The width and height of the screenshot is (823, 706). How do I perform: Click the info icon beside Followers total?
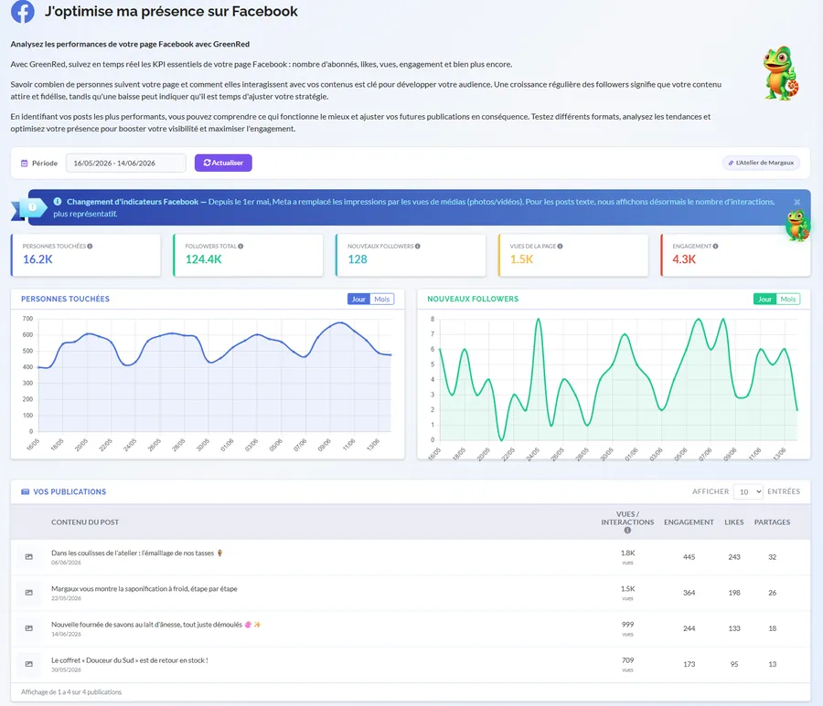pyautogui.click(x=240, y=246)
